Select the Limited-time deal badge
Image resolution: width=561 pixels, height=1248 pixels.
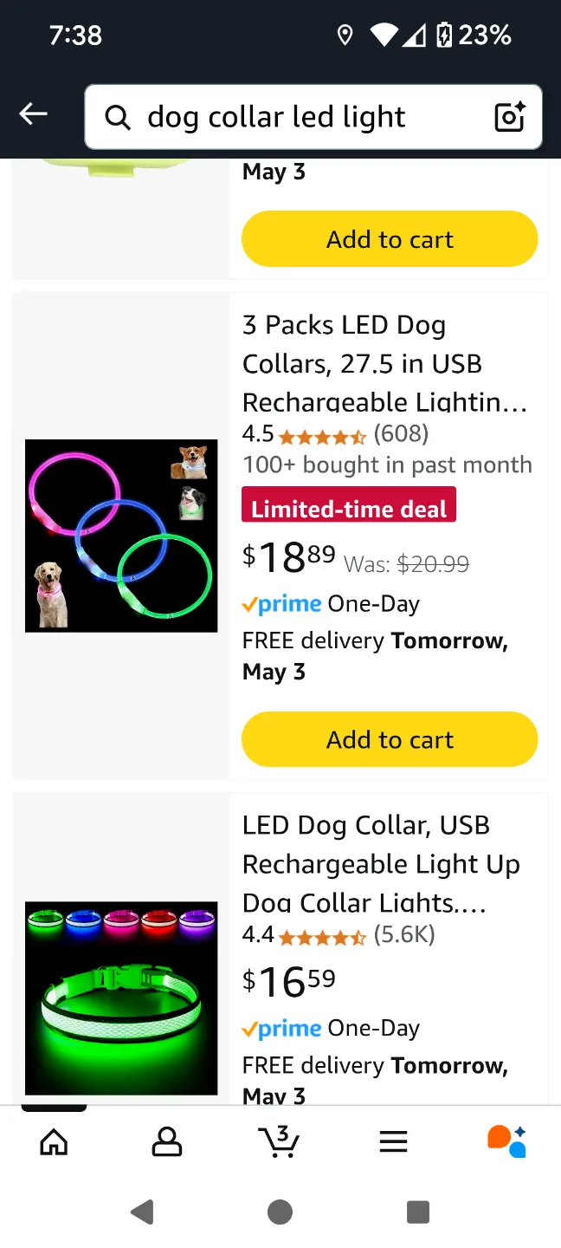pyautogui.click(x=348, y=506)
